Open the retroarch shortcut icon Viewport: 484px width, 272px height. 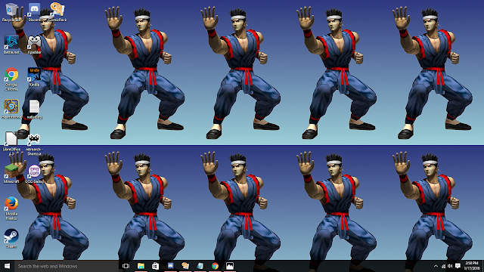(x=34, y=144)
